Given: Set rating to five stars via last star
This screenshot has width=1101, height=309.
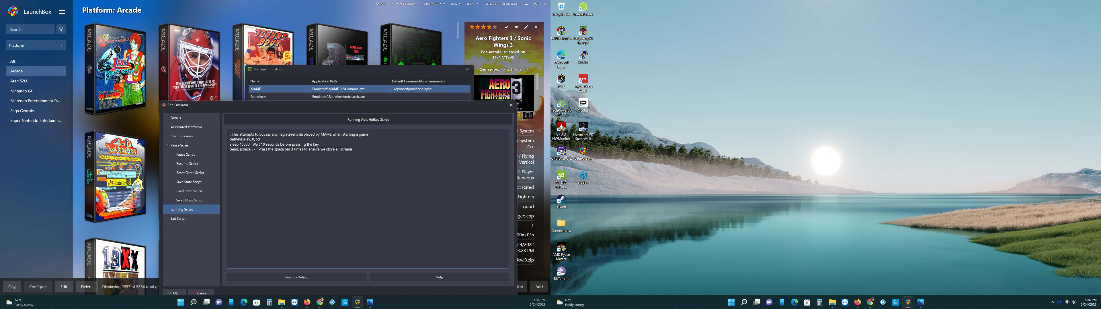Looking at the screenshot, I should pyautogui.click(x=495, y=27).
